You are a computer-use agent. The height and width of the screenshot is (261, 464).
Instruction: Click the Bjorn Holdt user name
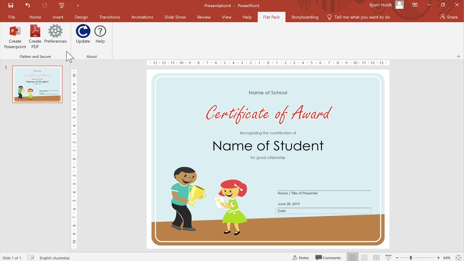pos(381,5)
